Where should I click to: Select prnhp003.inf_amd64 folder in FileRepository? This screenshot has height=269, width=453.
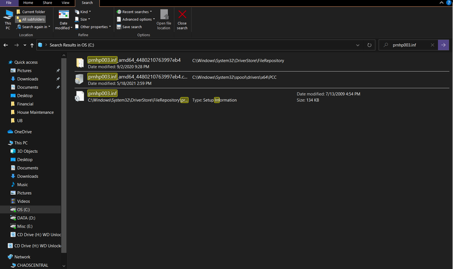[x=262, y=63]
